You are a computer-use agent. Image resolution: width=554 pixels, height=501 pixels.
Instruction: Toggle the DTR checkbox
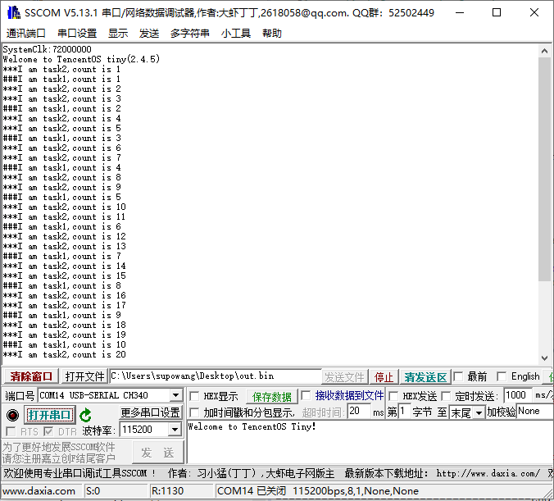[x=48, y=431]
